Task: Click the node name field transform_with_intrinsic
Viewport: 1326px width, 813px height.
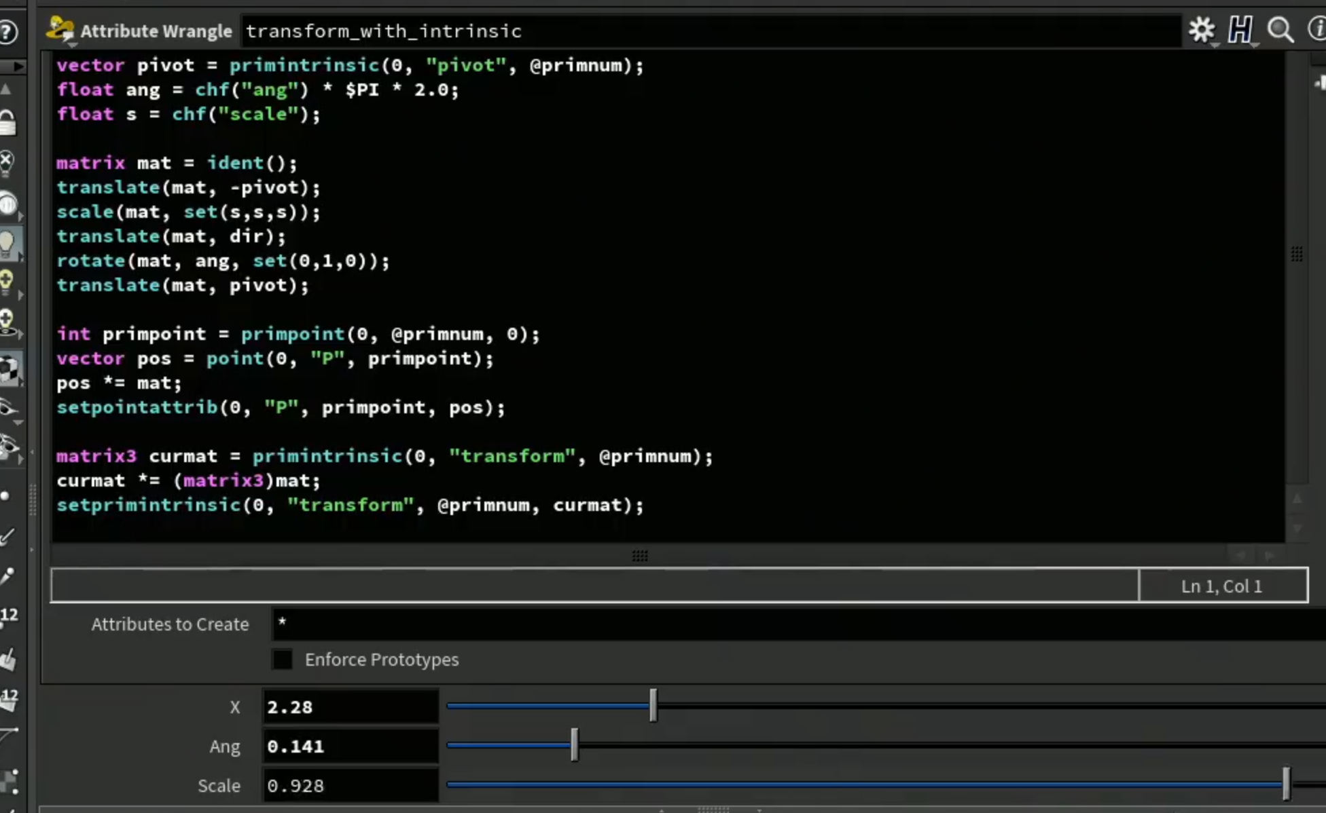Action: click(711, 31)
